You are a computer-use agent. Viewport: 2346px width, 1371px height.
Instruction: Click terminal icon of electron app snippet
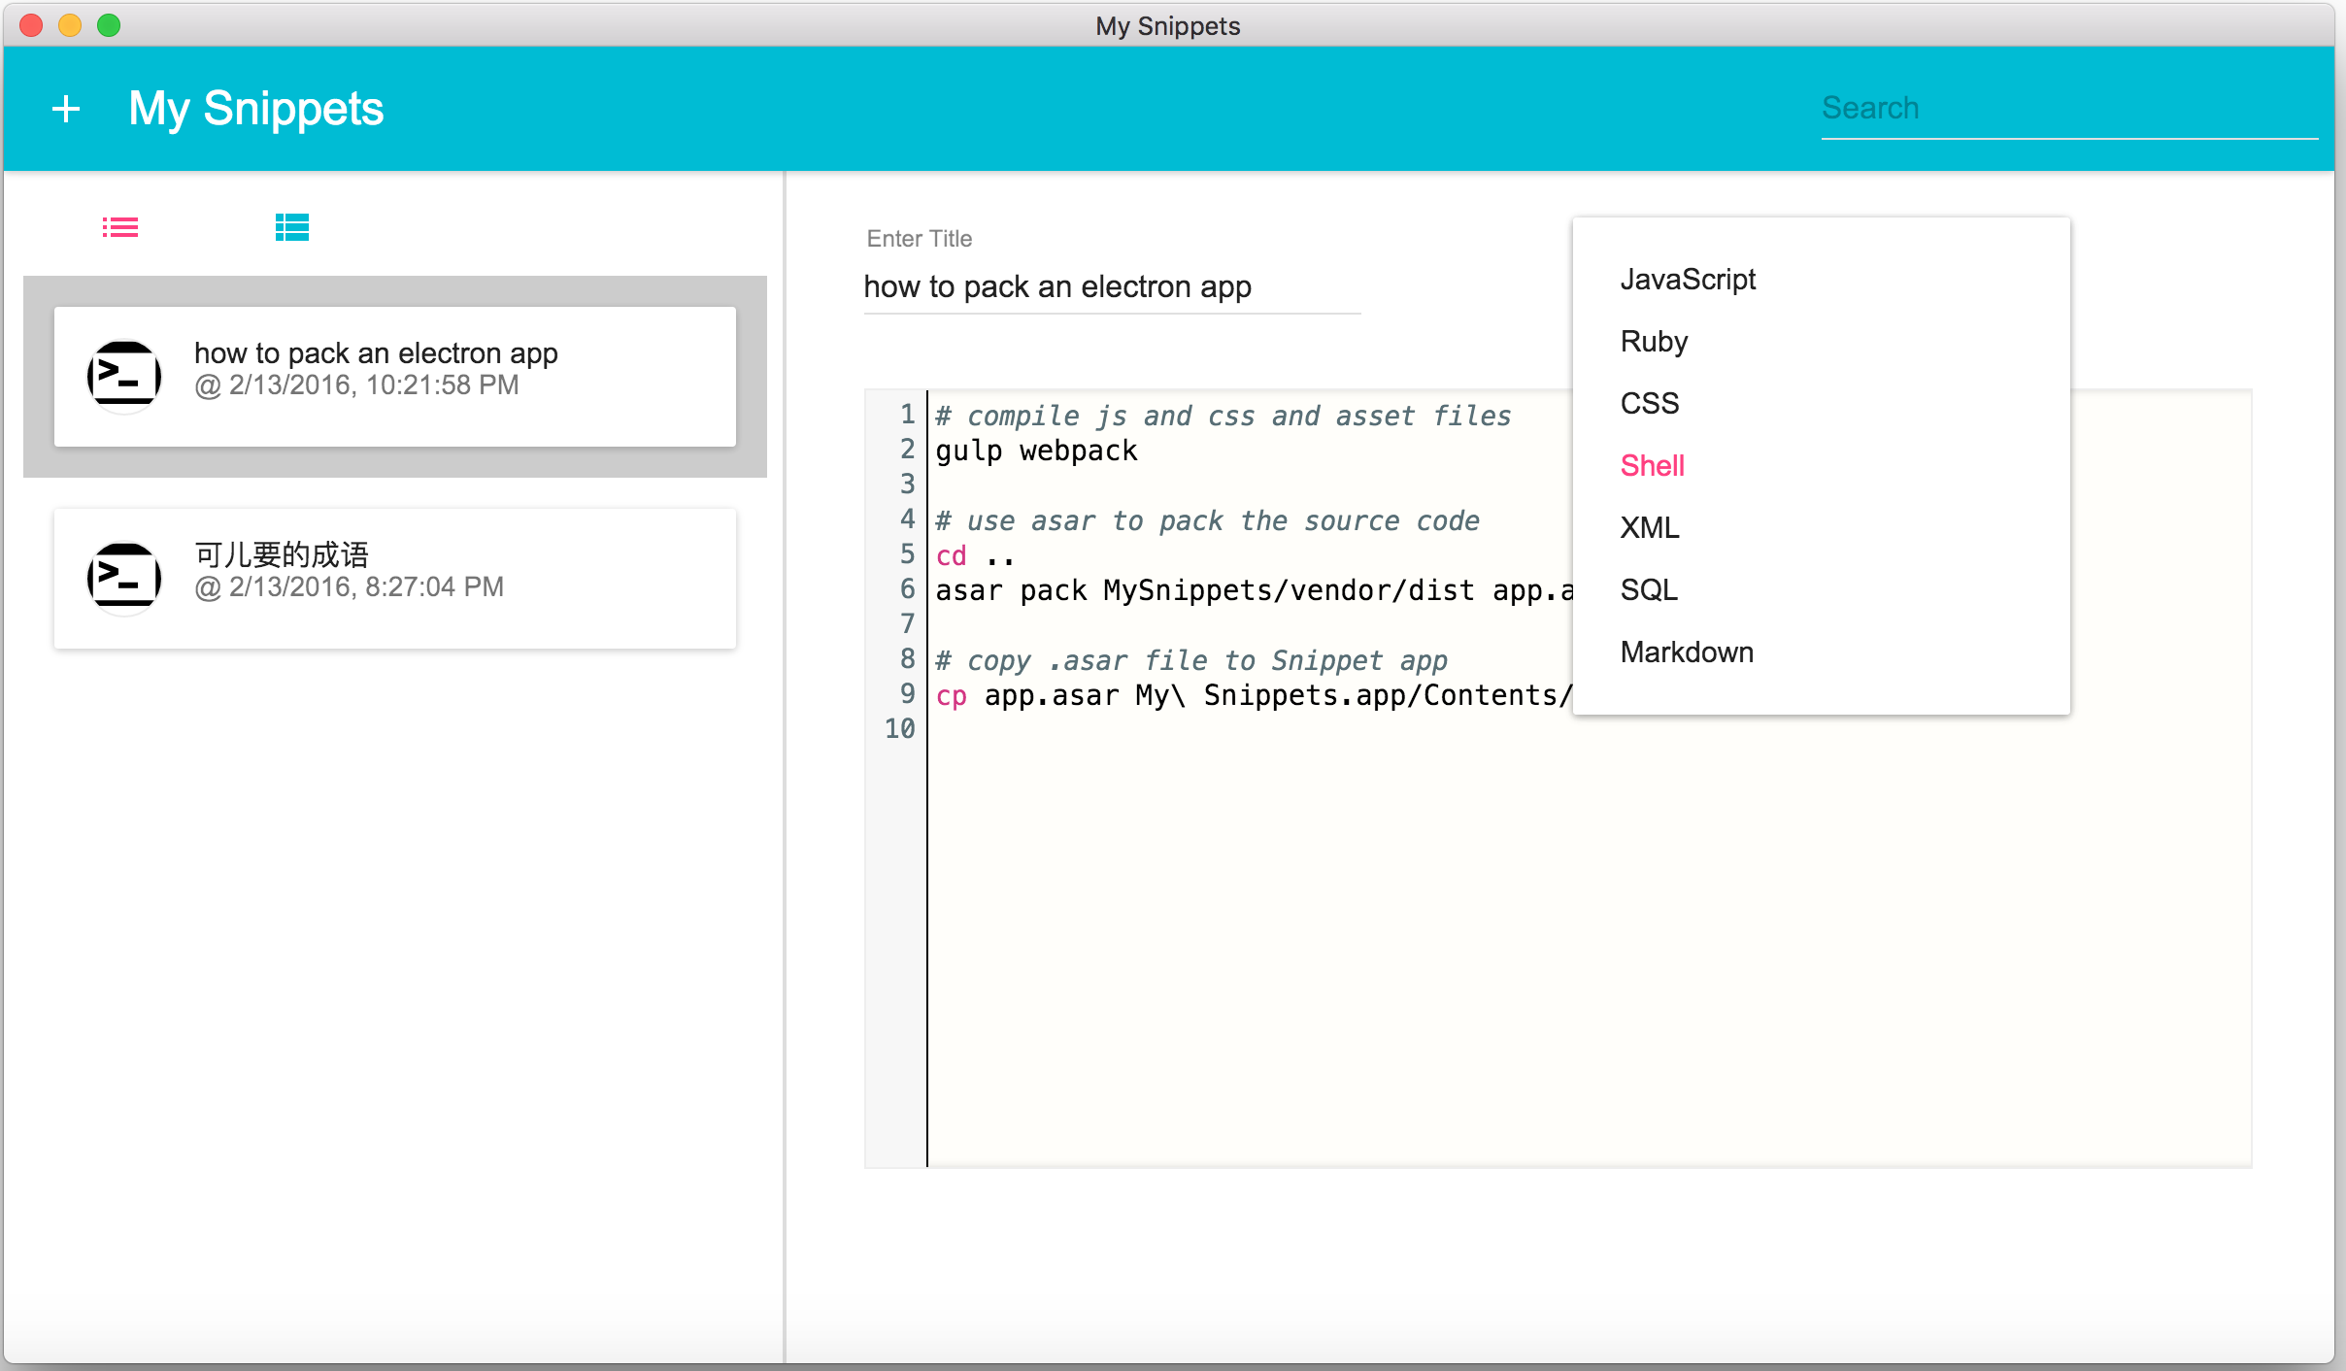[123, 376]
